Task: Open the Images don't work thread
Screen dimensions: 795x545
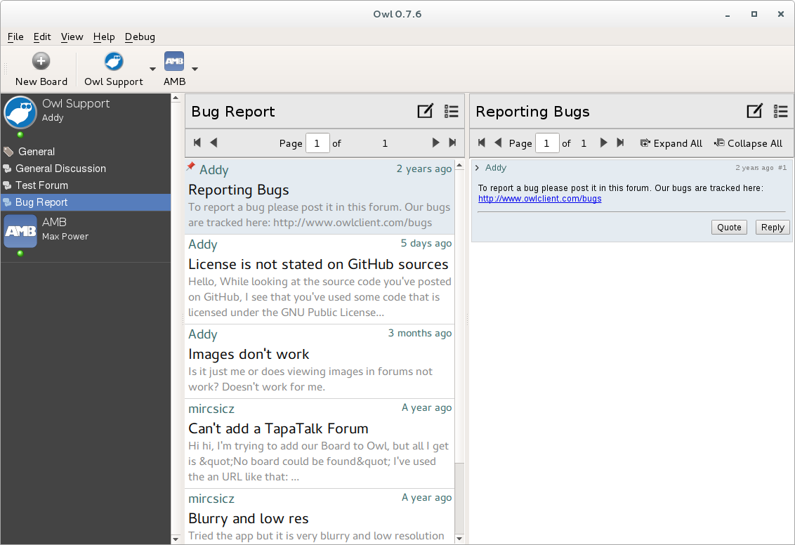Action: click(320, 362)
